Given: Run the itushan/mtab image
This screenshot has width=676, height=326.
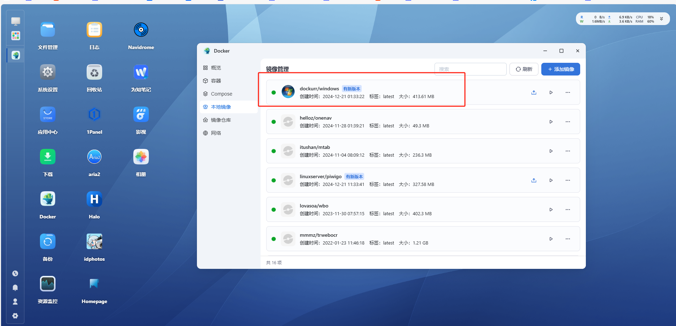Looking at the screenshot, I should pos(551,151).
